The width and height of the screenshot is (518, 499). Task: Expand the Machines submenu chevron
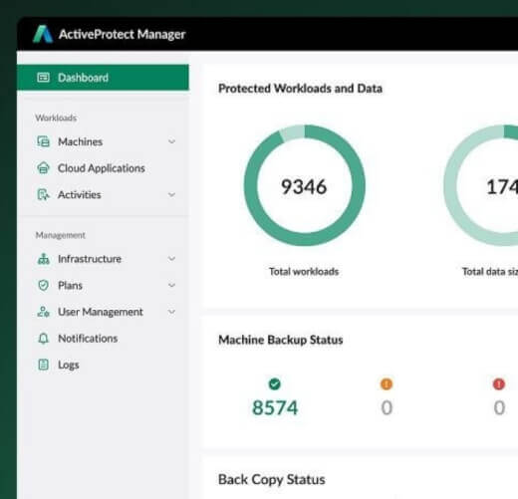[x=171, y=141]
